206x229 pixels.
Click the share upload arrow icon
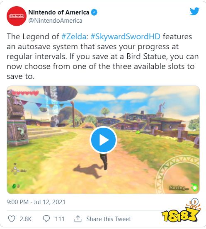pos(78,219)
